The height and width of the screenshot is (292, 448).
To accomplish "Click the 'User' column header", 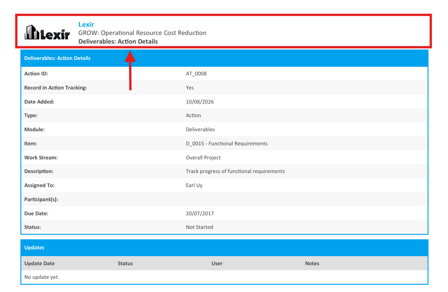I will point(217,263).
